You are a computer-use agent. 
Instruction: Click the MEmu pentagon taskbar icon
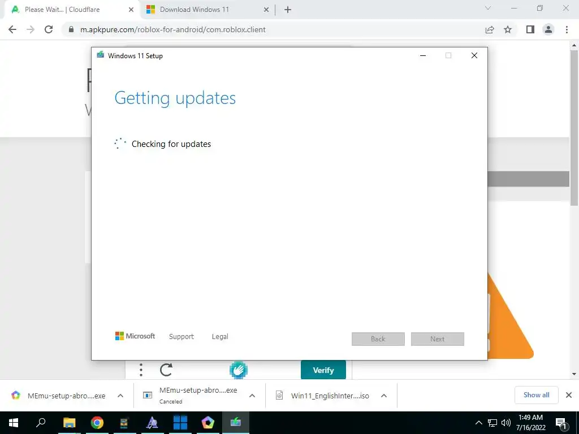click(x=208, y=423)
